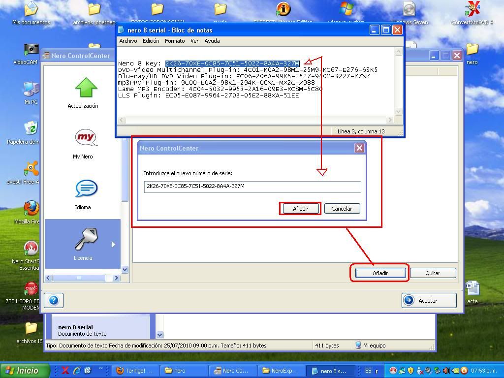The image size is (504, 378).
Task: Switch to Taringa! Firefox taskbar item
Action: click(135, 371)
